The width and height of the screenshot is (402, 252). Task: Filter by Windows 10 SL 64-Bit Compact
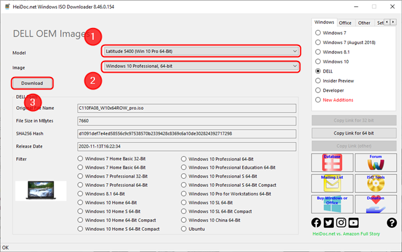tap(184, 212)
